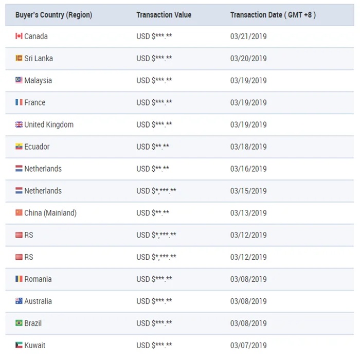
Task: Click the Romania flag icon
Action: (x=19, y=279)
